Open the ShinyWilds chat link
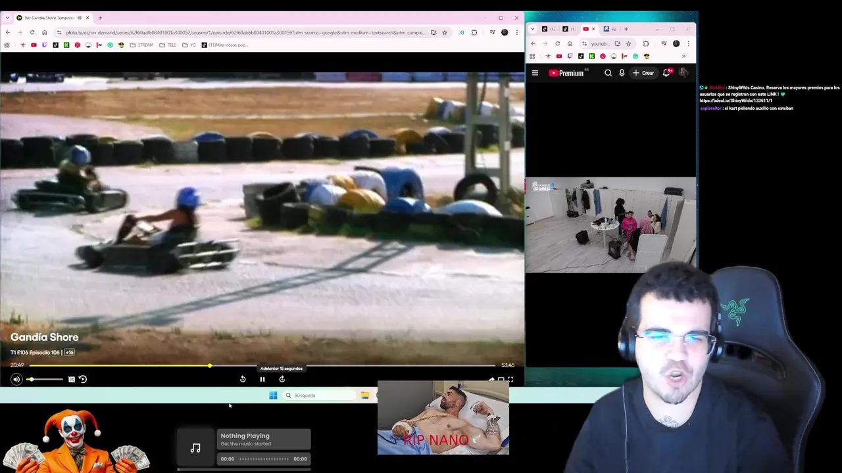The width and height of the screenshot is (842, 473). [735, 101]
